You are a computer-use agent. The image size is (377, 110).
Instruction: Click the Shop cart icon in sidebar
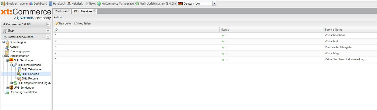point(5,31)
